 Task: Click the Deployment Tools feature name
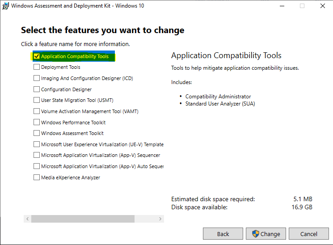tap(61, 67)
